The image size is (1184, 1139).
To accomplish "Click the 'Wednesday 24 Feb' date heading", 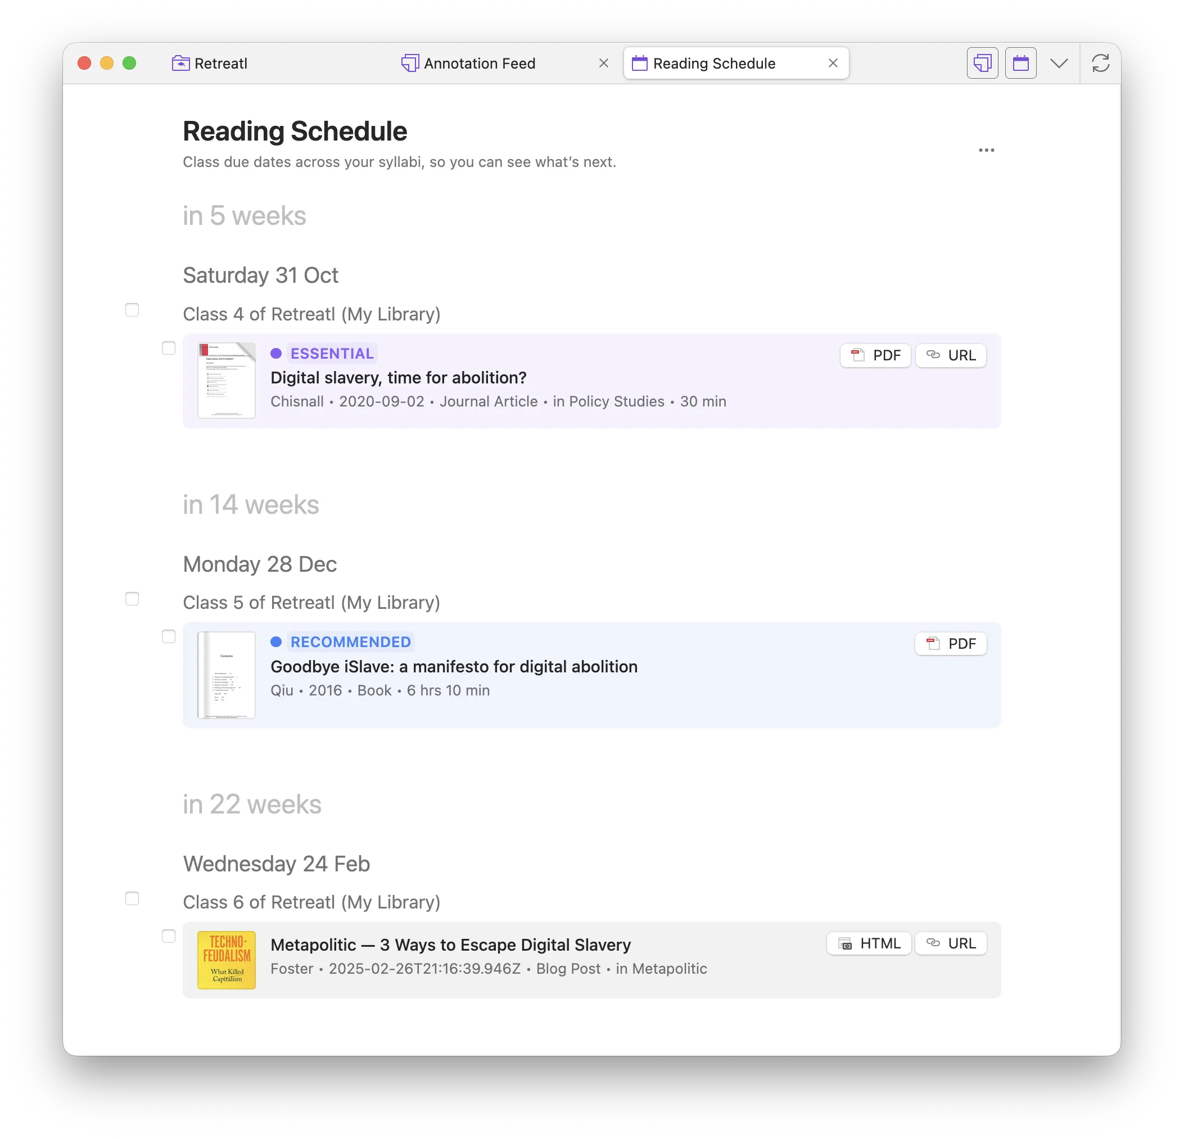I will tap(277, 864).
